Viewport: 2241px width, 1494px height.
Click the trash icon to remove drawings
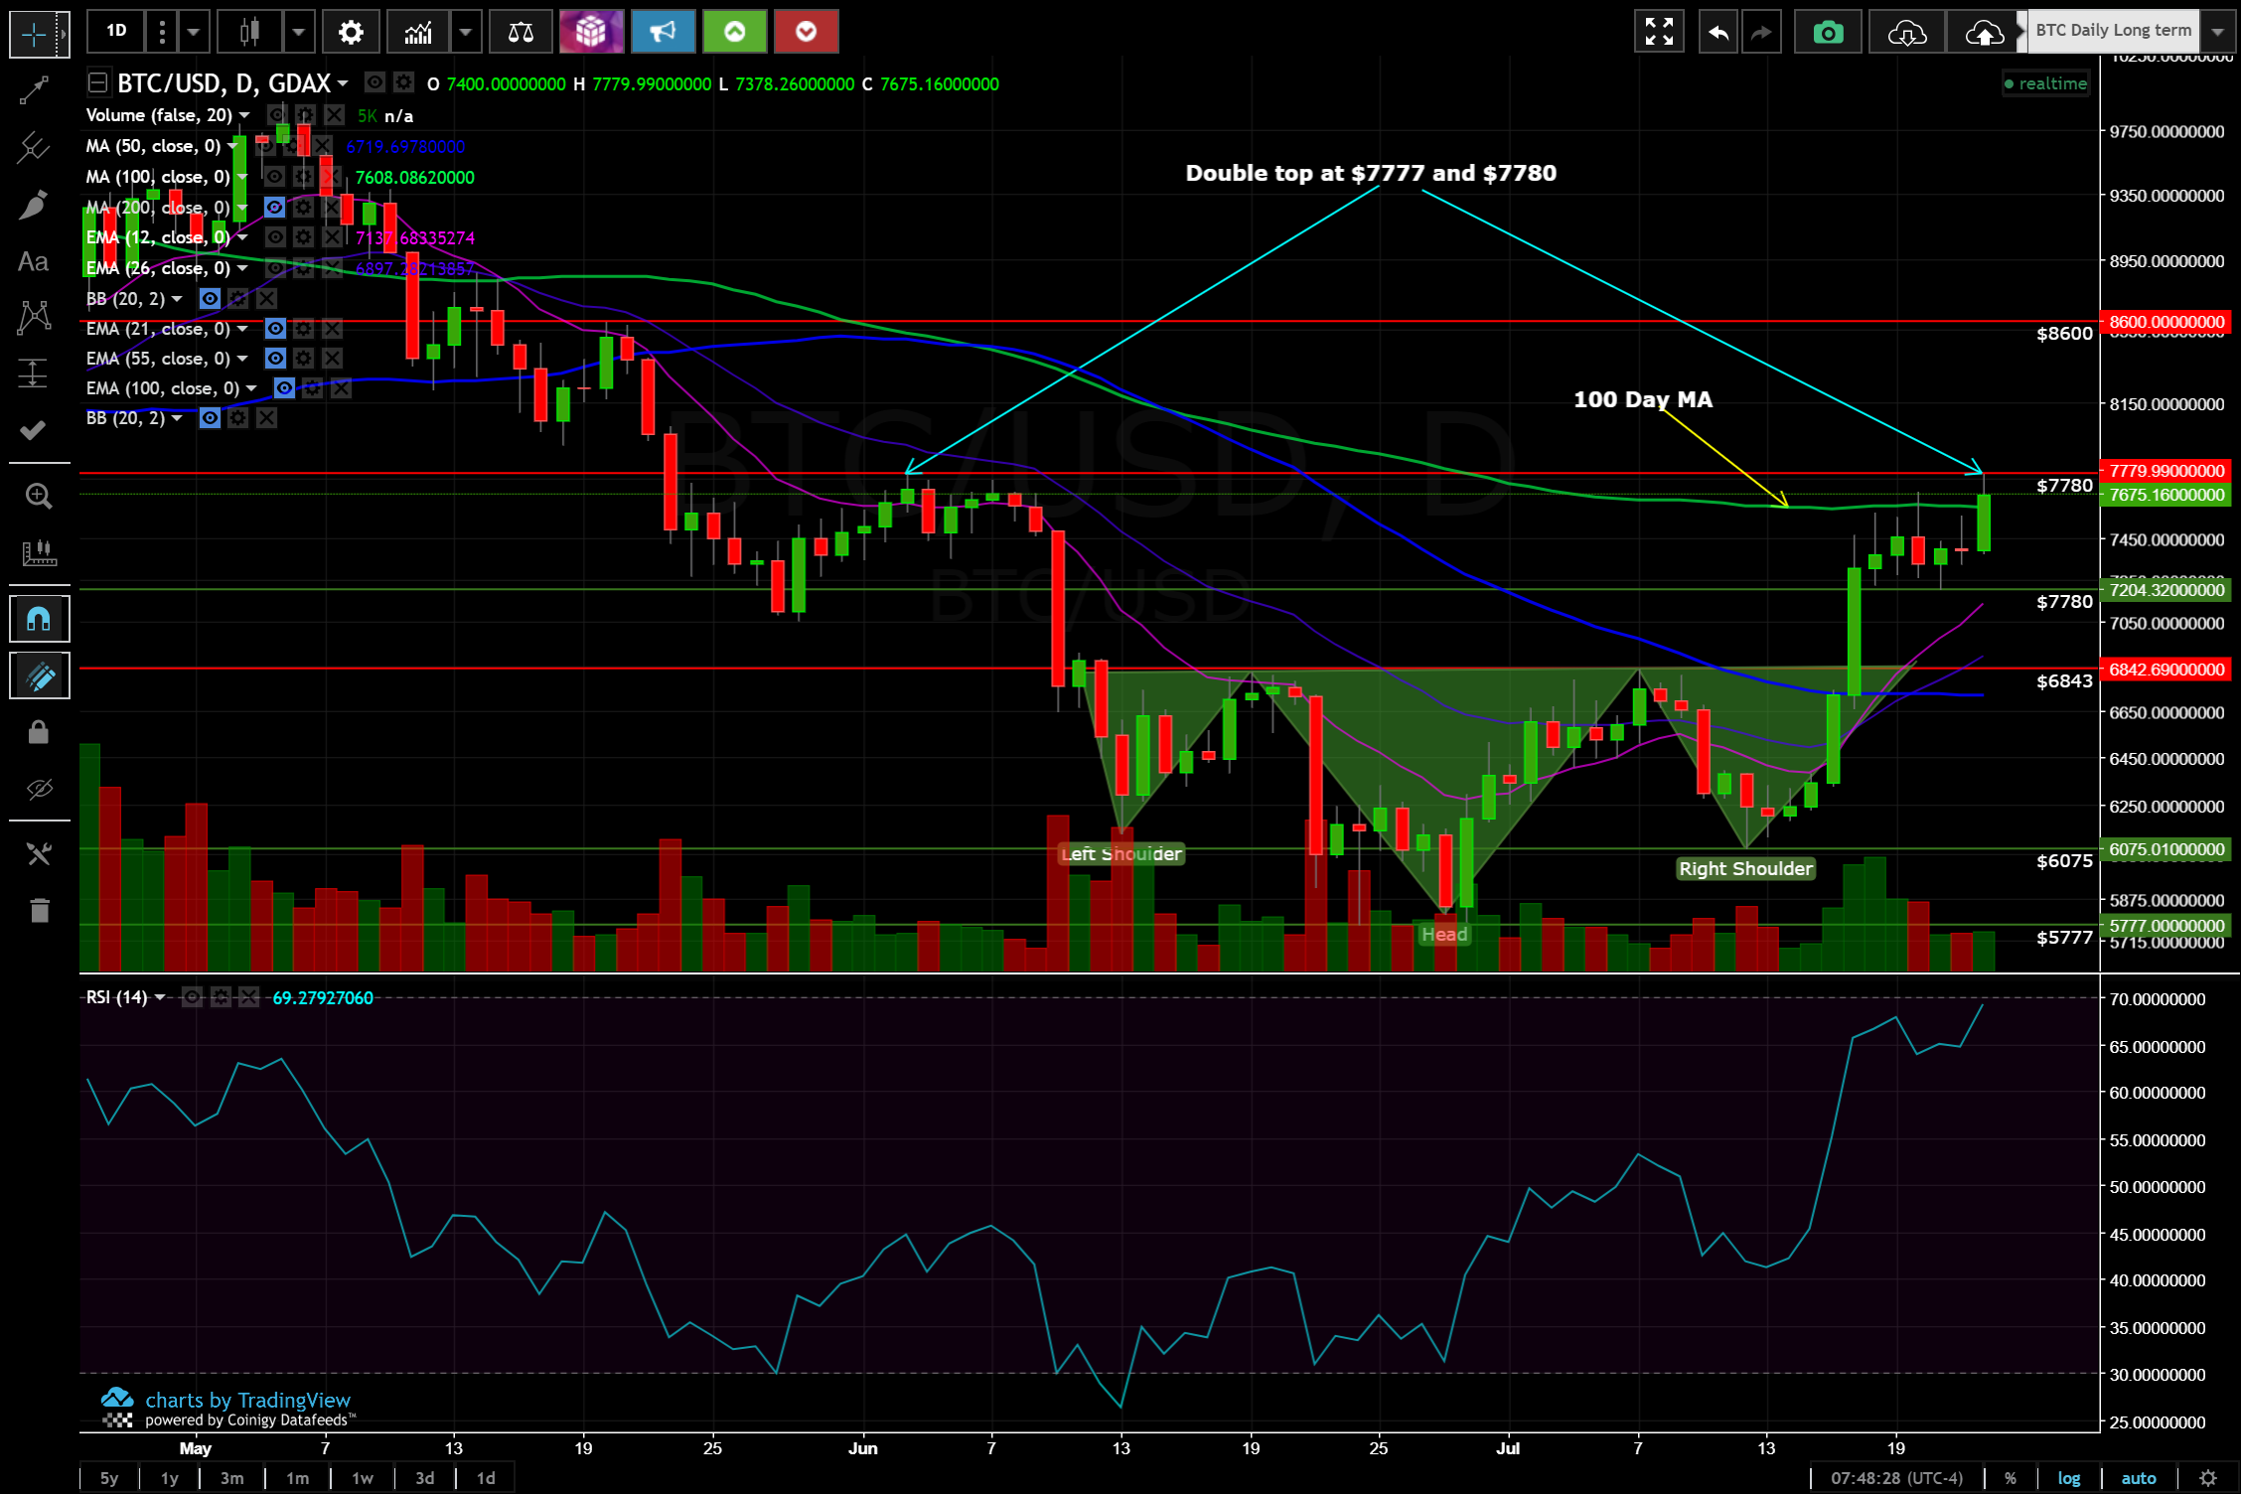[x=39, y=910]
